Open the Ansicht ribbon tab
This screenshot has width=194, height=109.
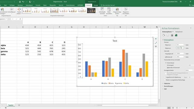tap(61, 5)
